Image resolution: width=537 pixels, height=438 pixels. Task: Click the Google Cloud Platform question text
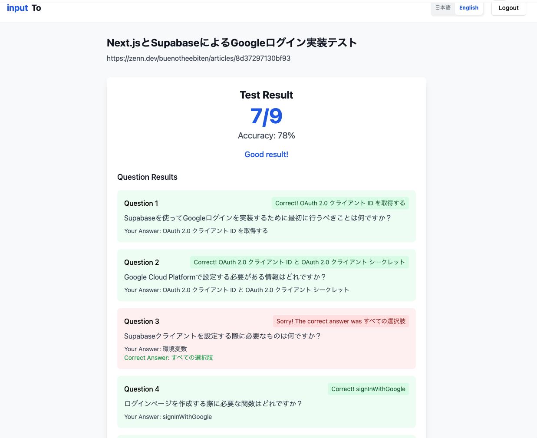tap(225, 277)
